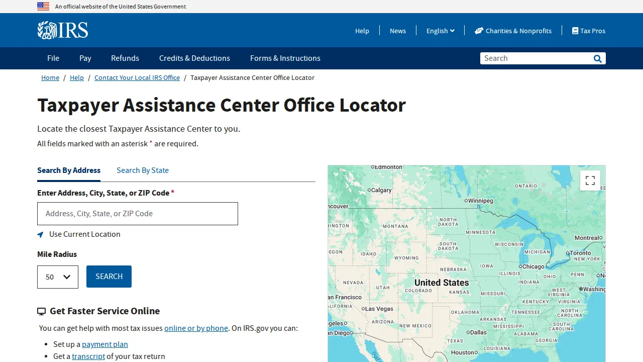This screenshot has height=362, width=643.
Task: Click the current location arrow icon
Action: click(40, 234)
